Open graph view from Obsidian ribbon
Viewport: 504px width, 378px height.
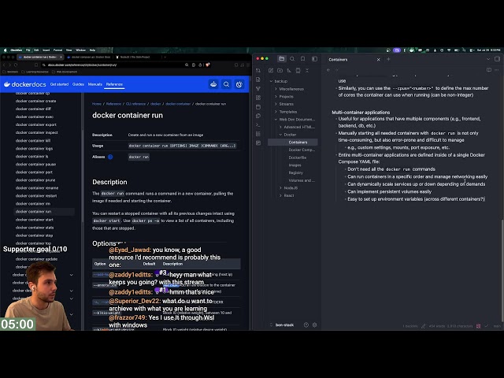258,88
